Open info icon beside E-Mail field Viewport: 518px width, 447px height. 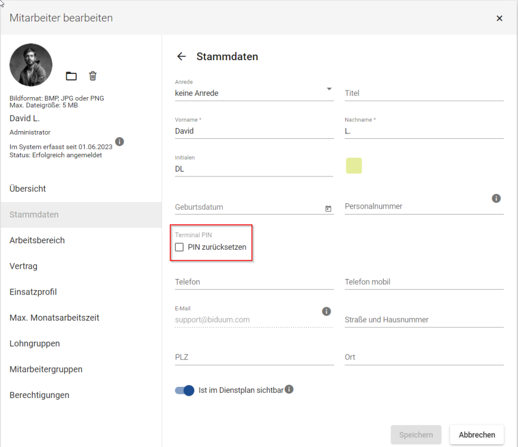[327, 311]
